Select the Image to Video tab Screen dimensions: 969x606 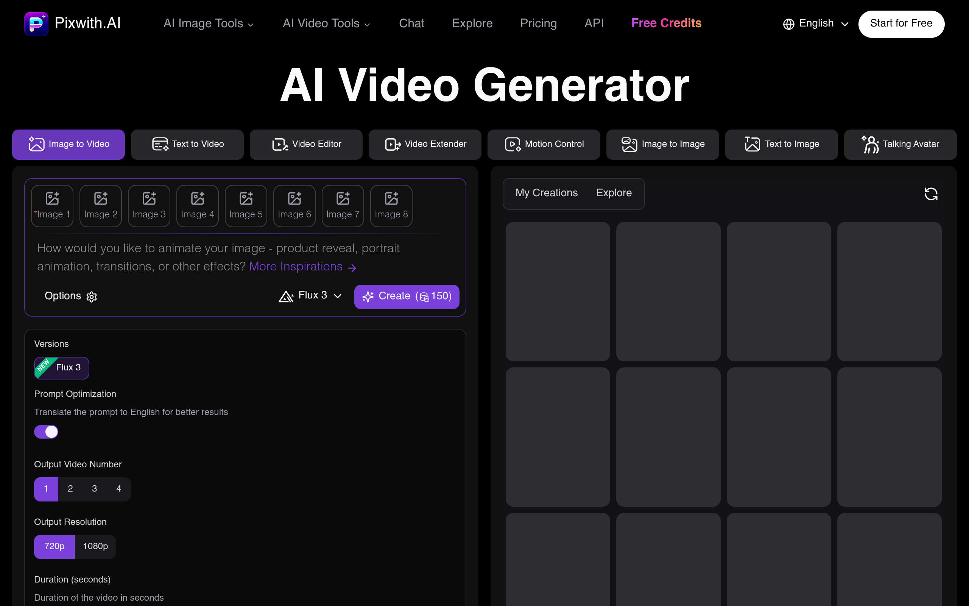click(x=69, y=144)
